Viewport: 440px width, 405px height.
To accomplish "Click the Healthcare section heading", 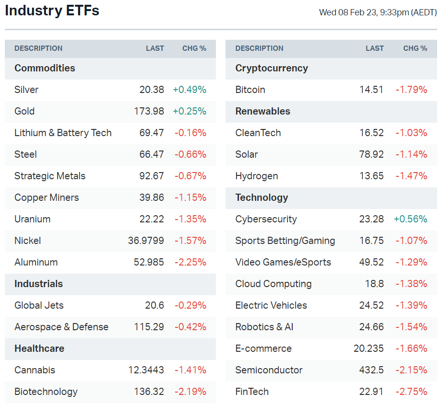I will coord(39,348).
